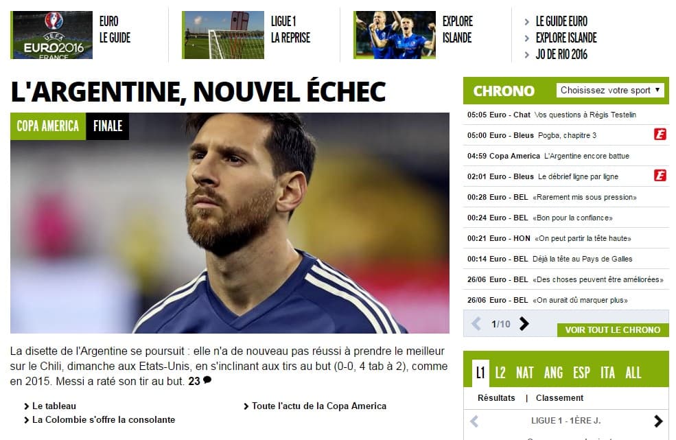This screenshot has height=440, width=676.
Task: Click the chevron beside Le Guide Euro
Action: pyautogui.click(x=527, y=21)
